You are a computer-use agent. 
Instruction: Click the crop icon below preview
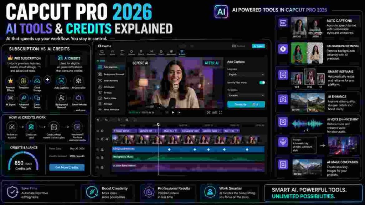pos(209,112)
